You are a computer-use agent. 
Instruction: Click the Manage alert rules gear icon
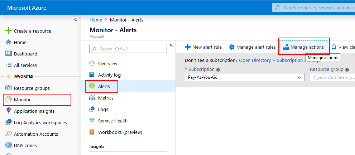[232, 47]
